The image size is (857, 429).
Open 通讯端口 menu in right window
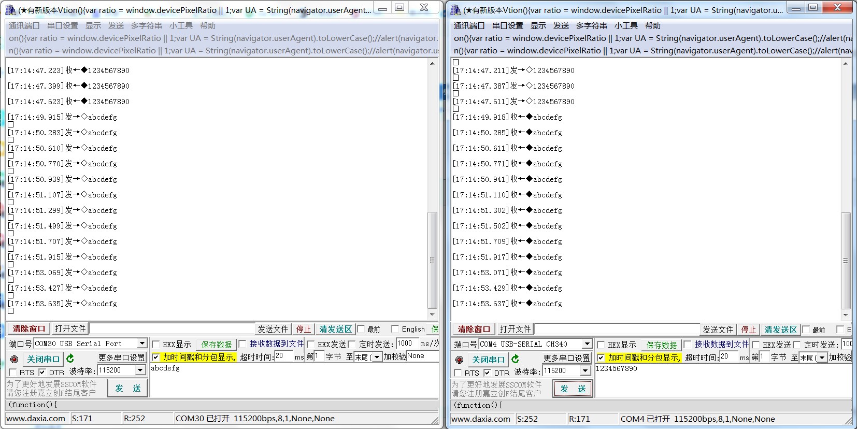[x=469, y=25]
